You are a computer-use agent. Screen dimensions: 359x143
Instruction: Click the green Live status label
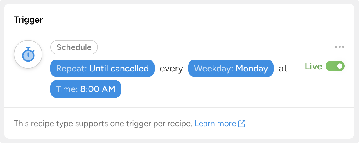tap(313, 66)
